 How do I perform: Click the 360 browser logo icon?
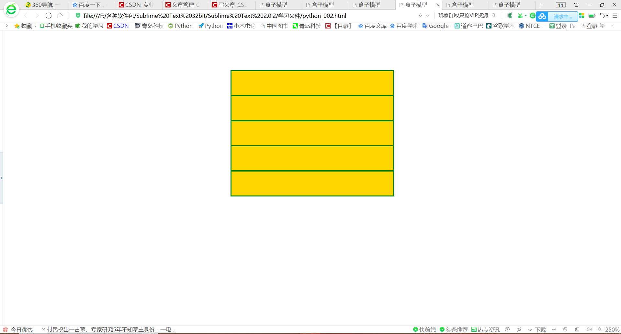tap(11, 9)
